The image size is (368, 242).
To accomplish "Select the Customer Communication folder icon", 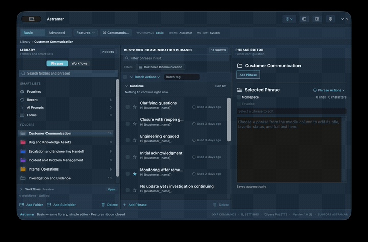I will [23, 133].
